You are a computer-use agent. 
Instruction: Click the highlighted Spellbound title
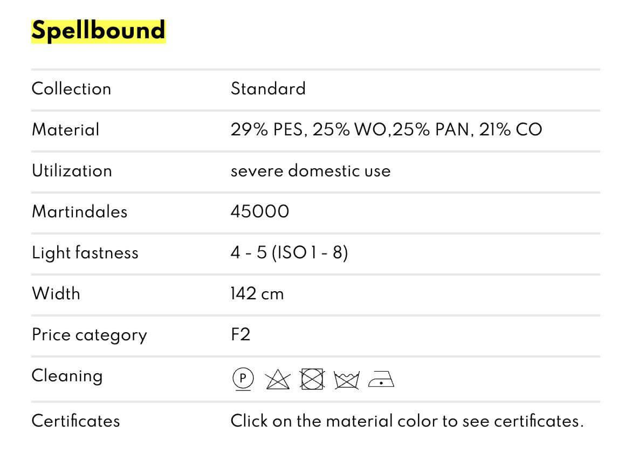(x=98, y=30)
